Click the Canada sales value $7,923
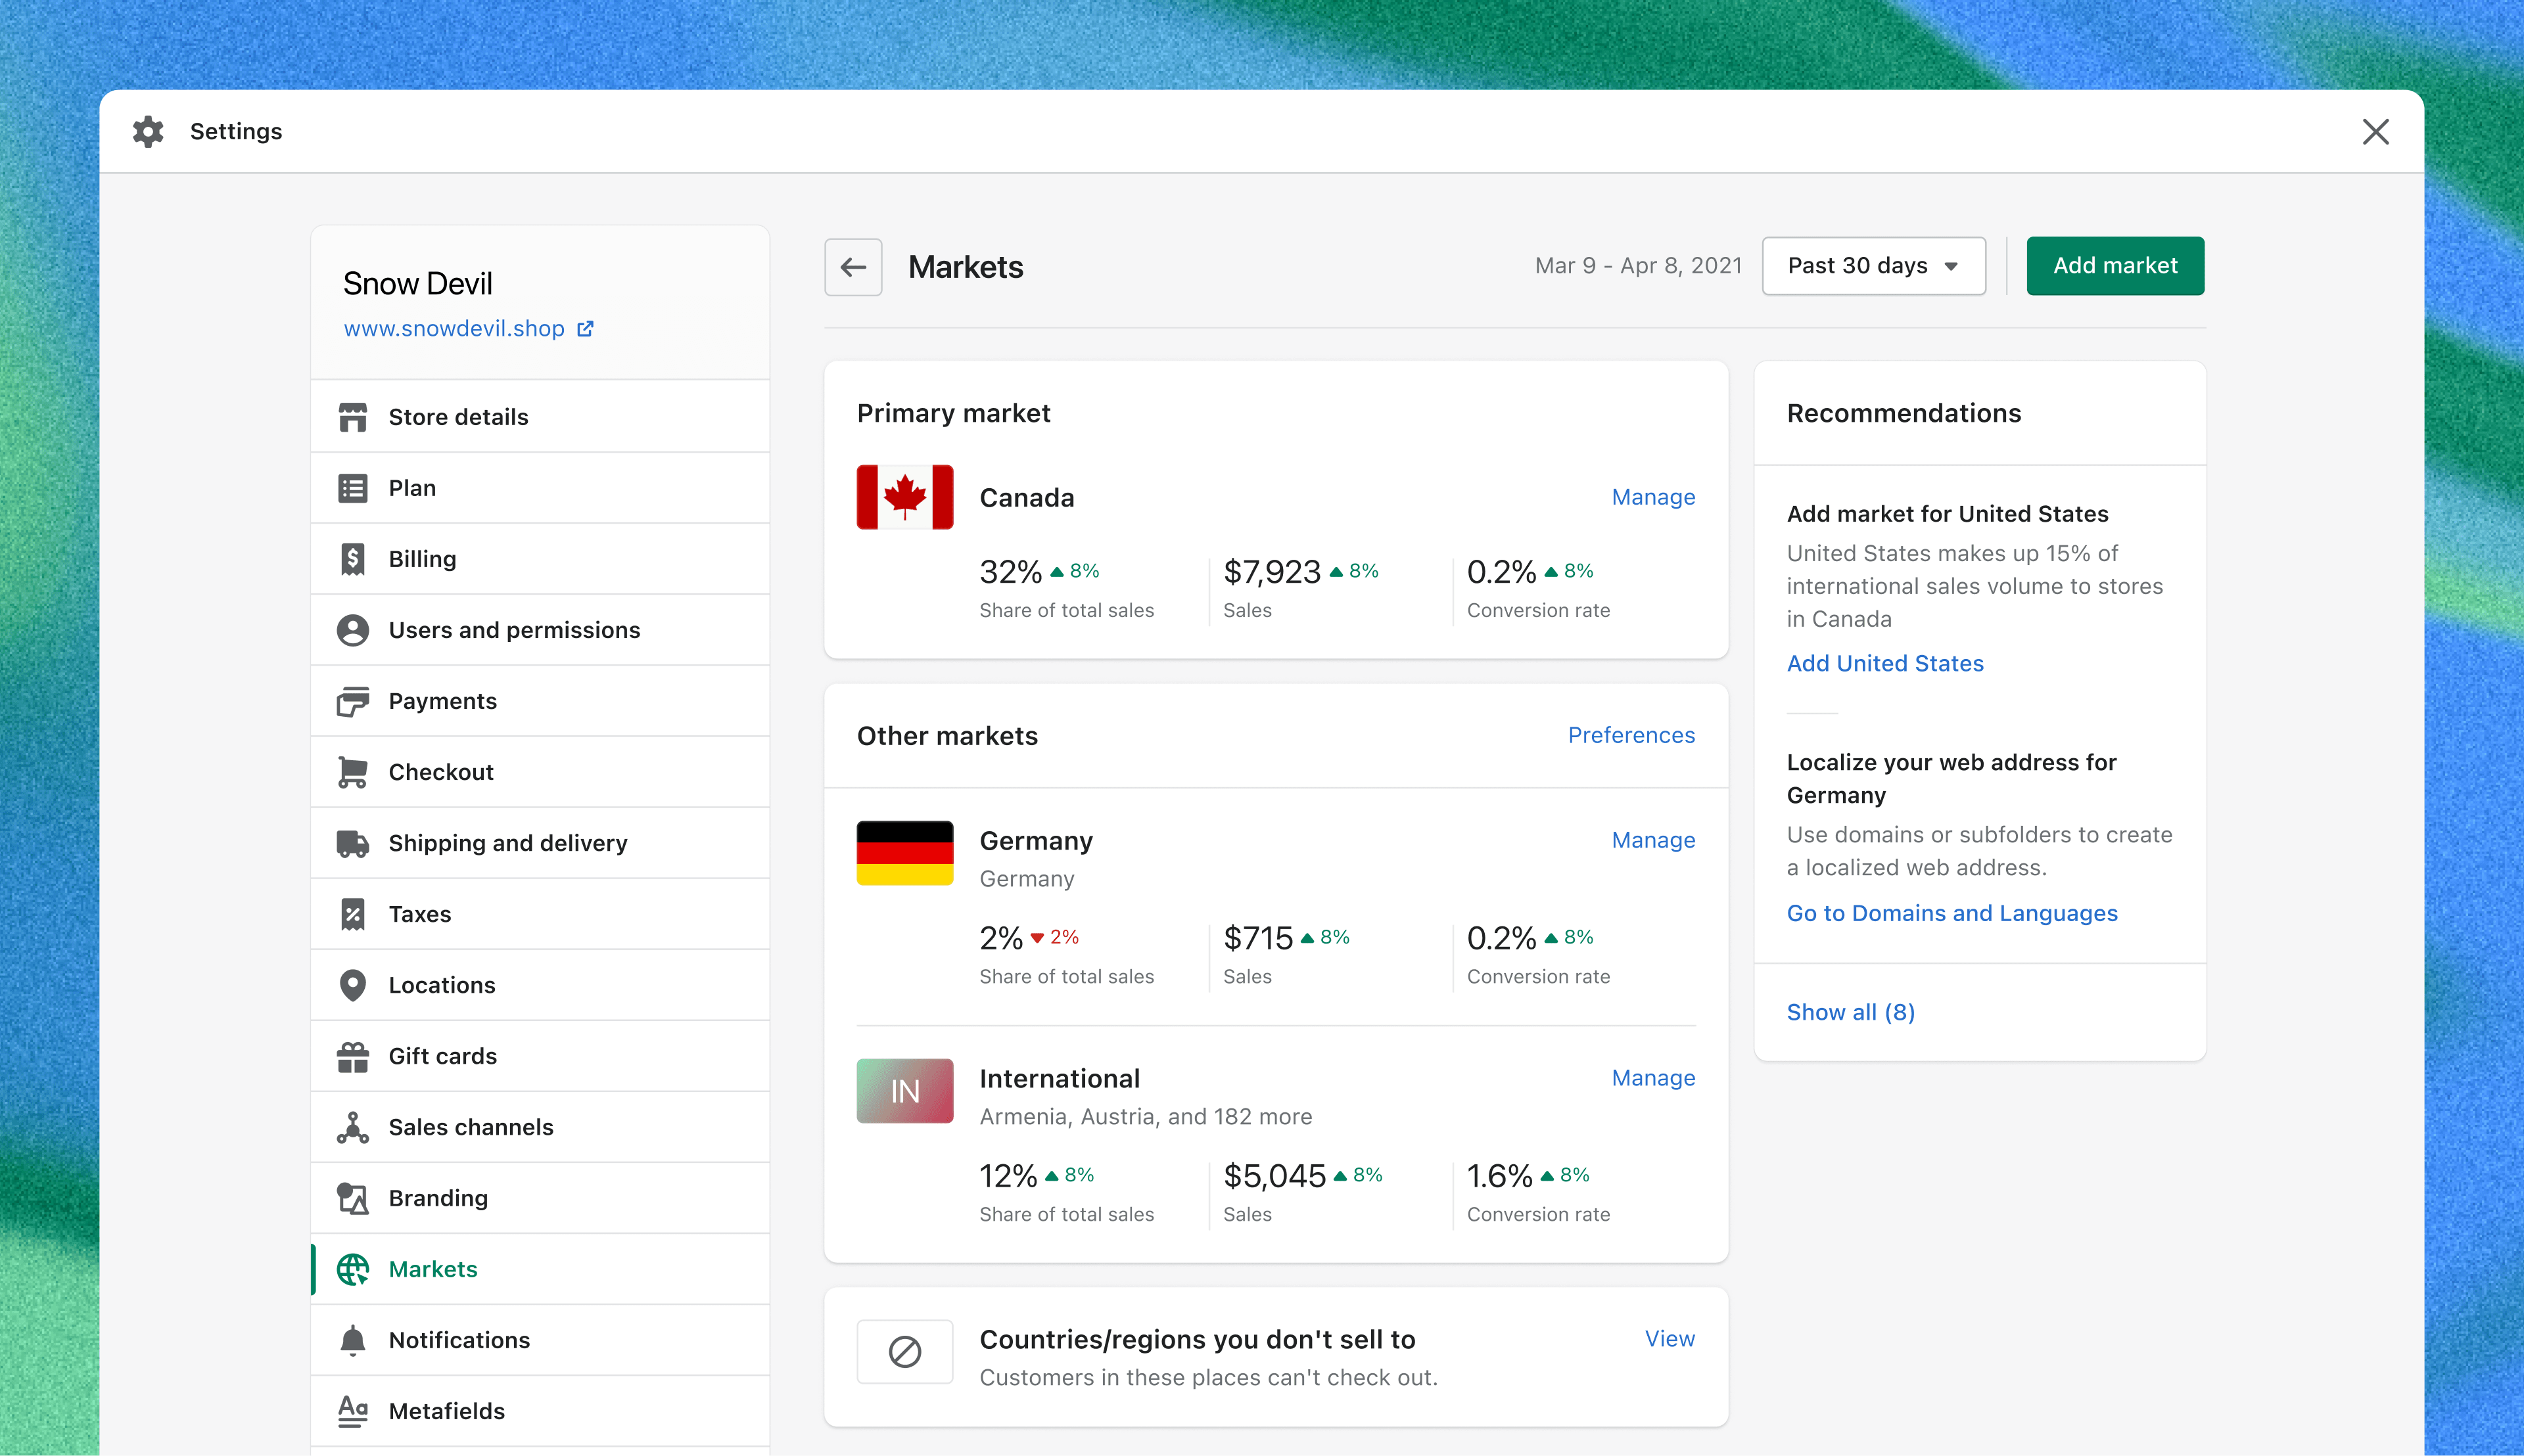The image size is (2524, 1456). 1271,572
